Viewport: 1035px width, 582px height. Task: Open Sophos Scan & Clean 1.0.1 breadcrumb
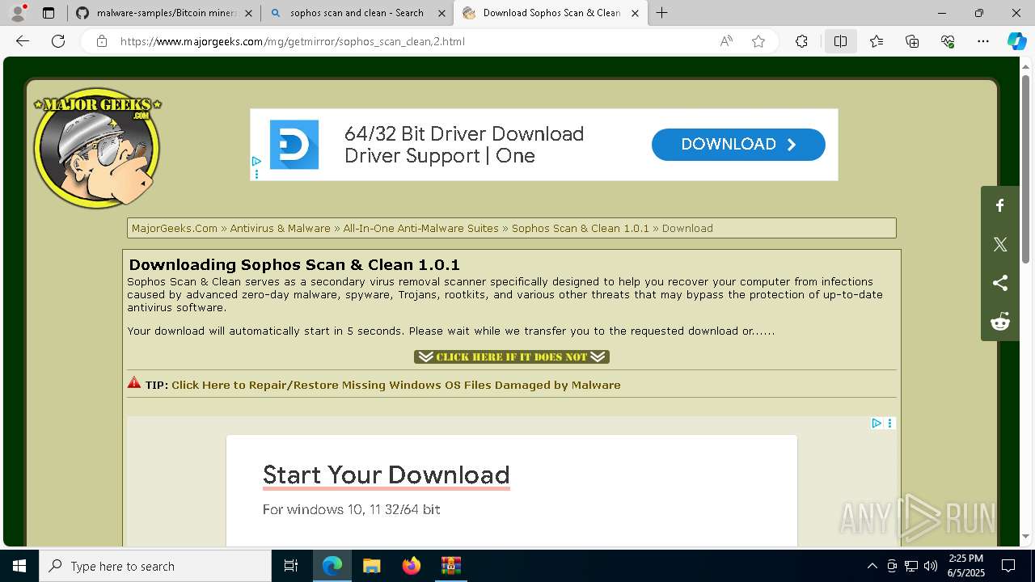click(581, 228)
